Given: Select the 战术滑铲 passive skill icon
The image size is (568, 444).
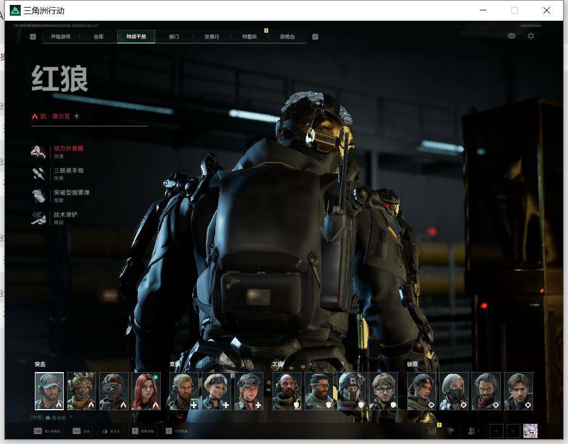Looking at the screenshot, I should pos(38,218).
